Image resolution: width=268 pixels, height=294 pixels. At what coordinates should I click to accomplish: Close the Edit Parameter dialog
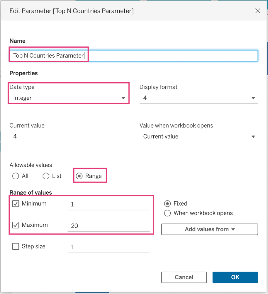pos(257,11)
